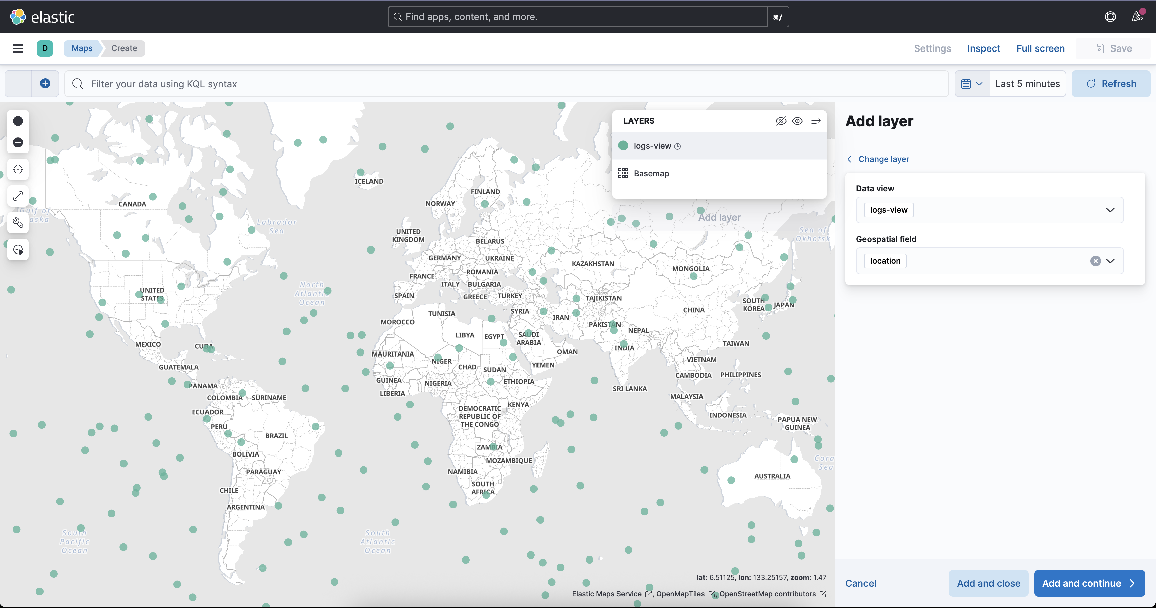Hide all layers with crossed eye icon

click(781, 121)
